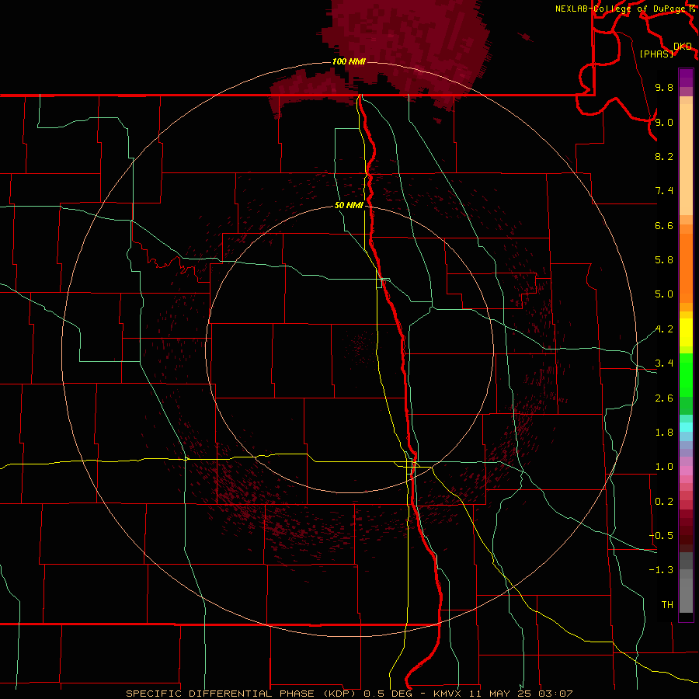The height and width of the screenshot is (699, 699).
Task: Click the KMVX 11 MAY 25 03:07 timestamp
Action: point(503,694)
